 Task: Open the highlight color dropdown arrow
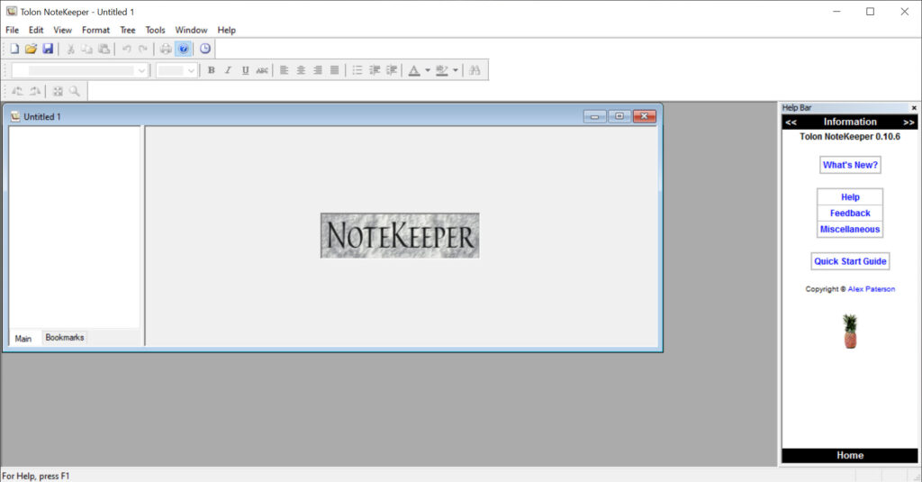[x=455, y=70]
